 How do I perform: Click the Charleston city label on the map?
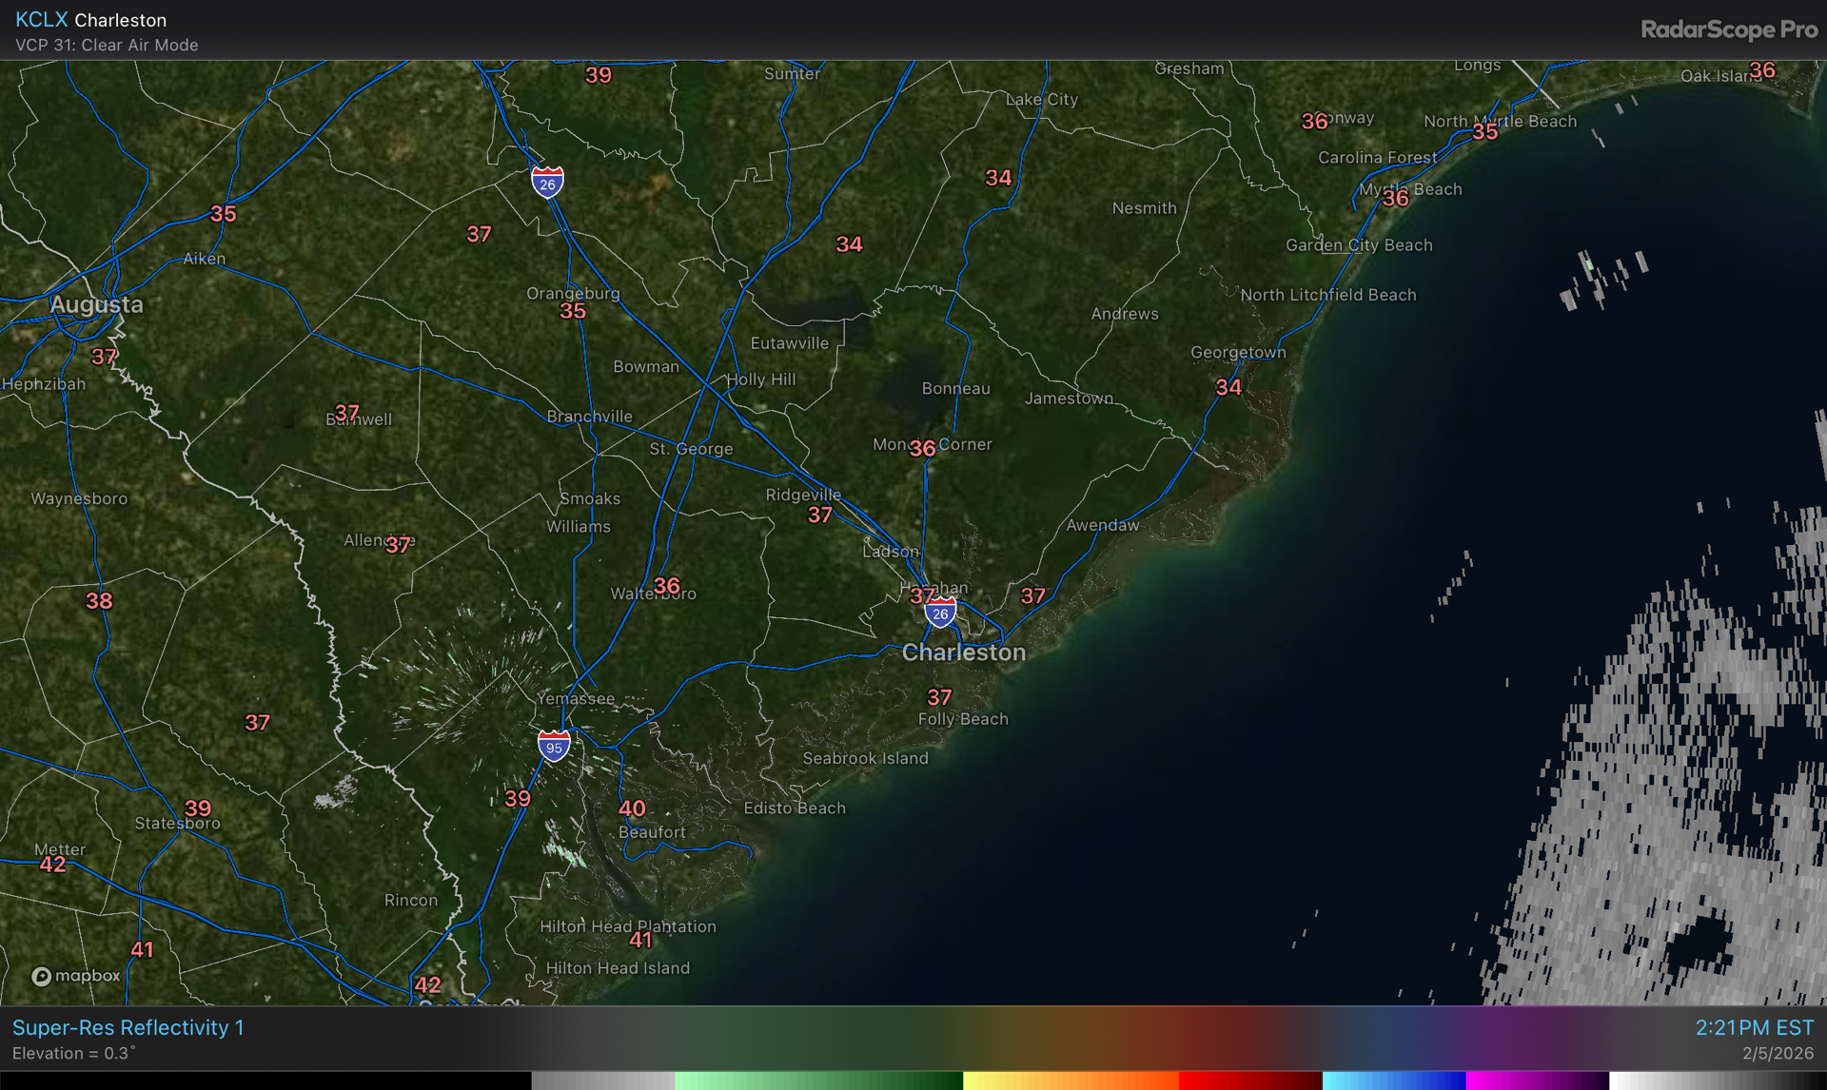tap(963, 652)
